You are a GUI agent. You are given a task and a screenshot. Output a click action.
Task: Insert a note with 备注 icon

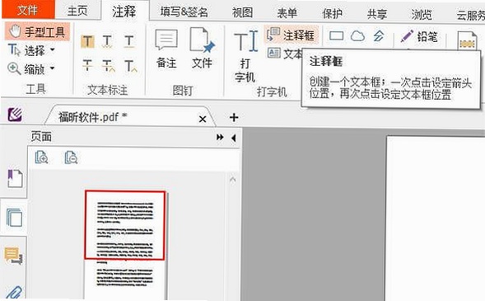point(166,48)
